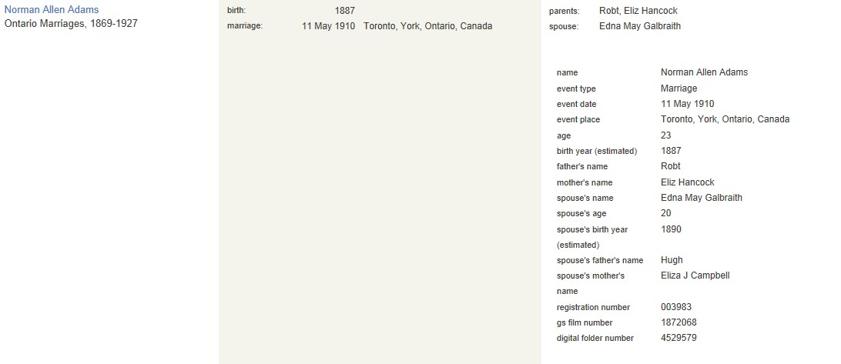Viewport: 841px width, 364px height.
Task: Click spouse's mother's name Eliza J Campbell
Action: 695,276
